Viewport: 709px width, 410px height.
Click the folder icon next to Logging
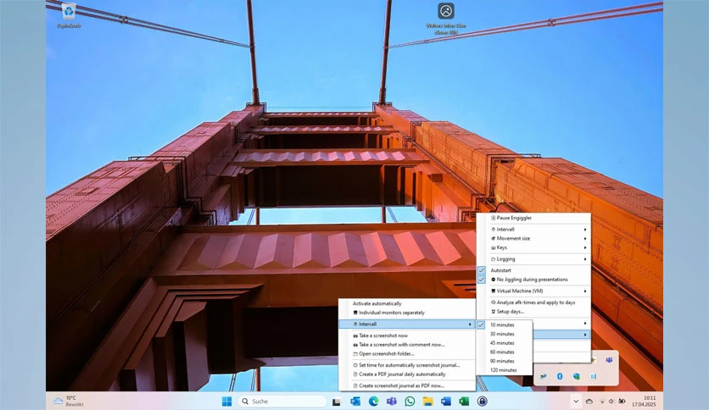tap(494, 259)
